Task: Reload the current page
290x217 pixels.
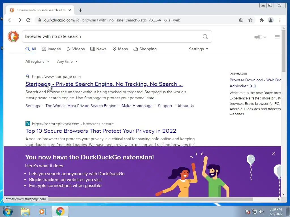Action: [28, 20]
